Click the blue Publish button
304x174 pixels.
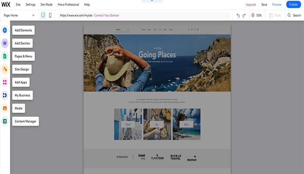pos(294,4)
